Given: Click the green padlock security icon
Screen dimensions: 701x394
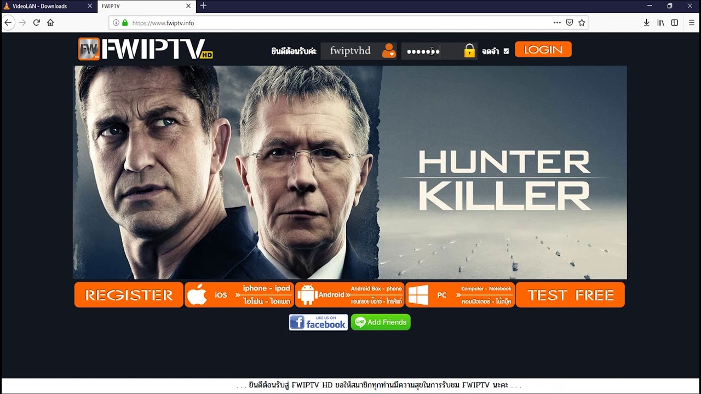Looking at the screenshot, I should (x=125, y=23).
